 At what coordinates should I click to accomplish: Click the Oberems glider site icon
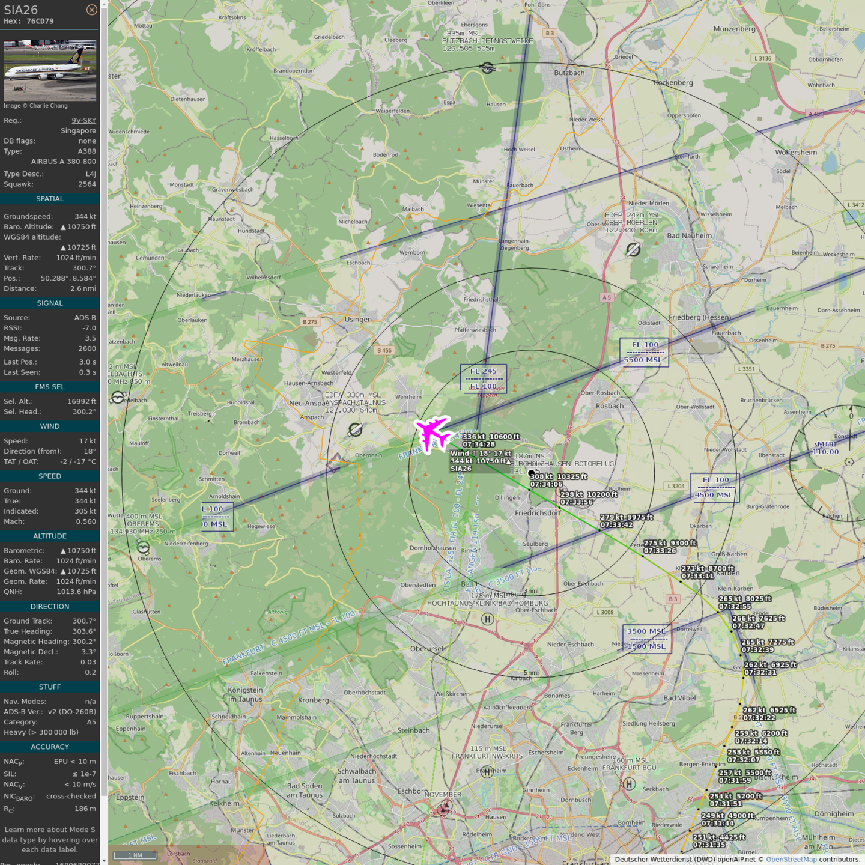pos(143,547)
